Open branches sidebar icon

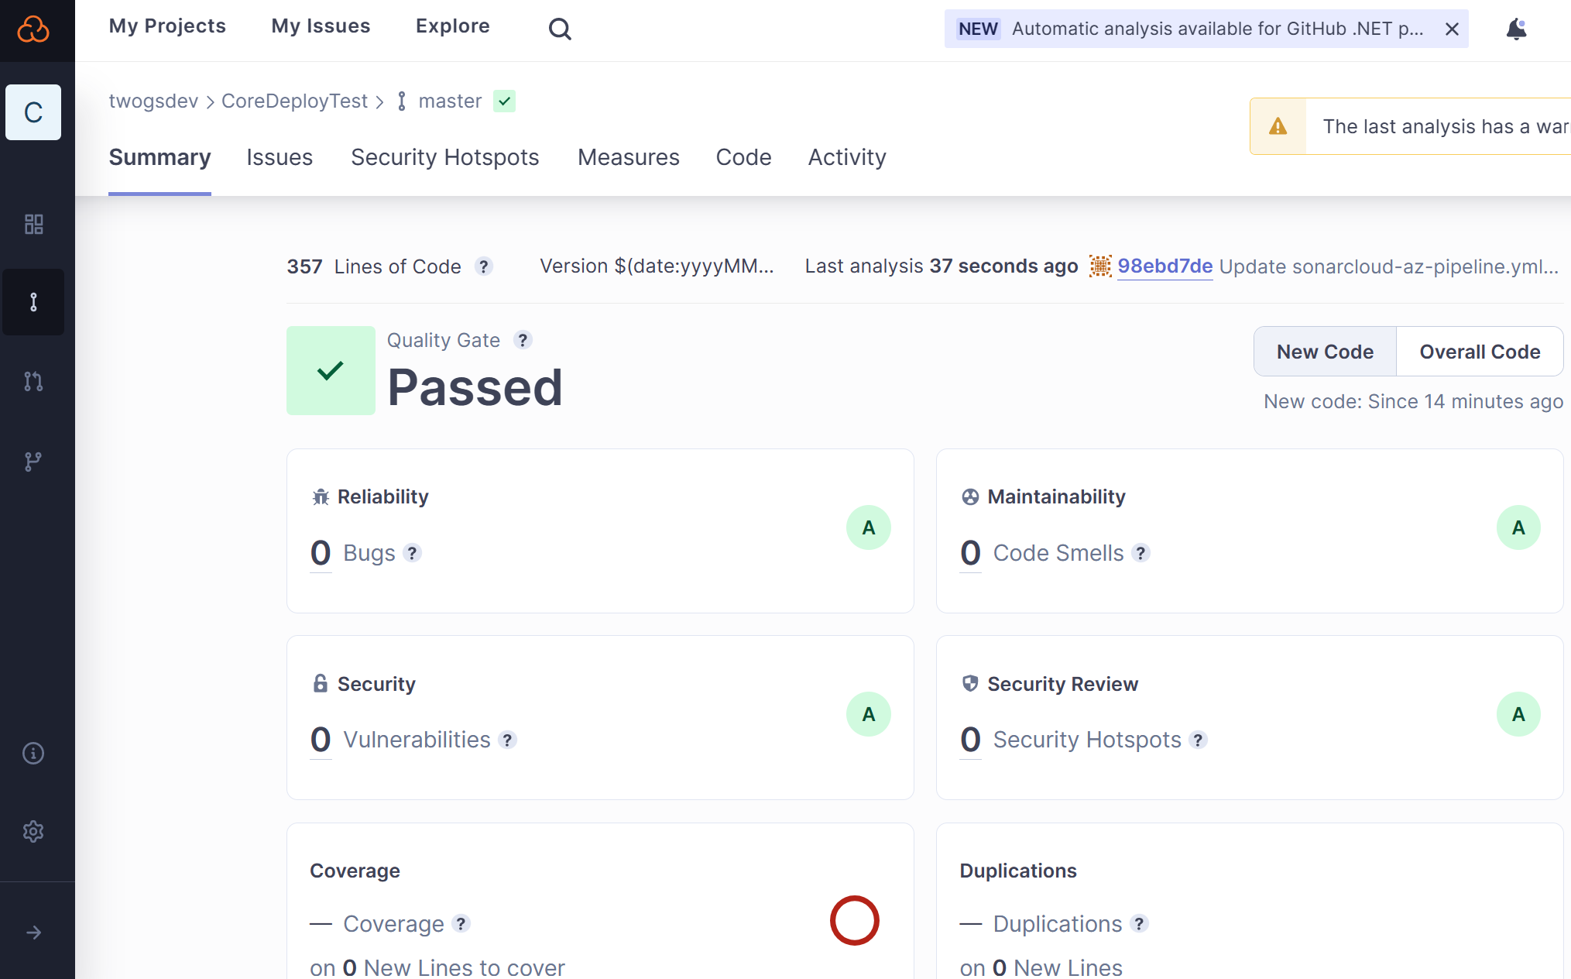tap(33, 462)
